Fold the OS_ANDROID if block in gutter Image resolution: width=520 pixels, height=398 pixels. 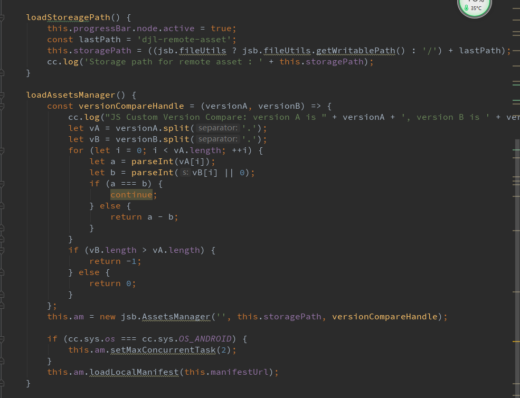(2, 339)
